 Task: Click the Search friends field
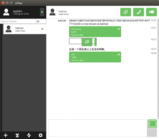pos(18,21)
